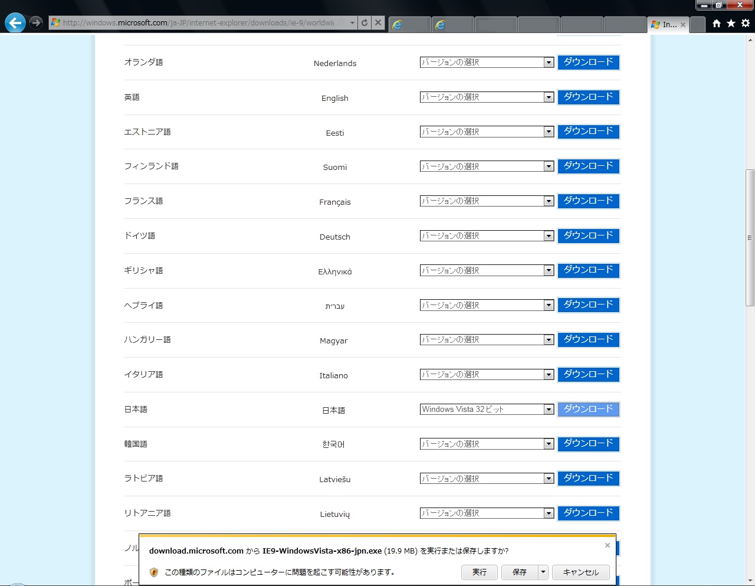
Task: Click ダウンロード for エストニア語
Action: [x=589, y=131]
